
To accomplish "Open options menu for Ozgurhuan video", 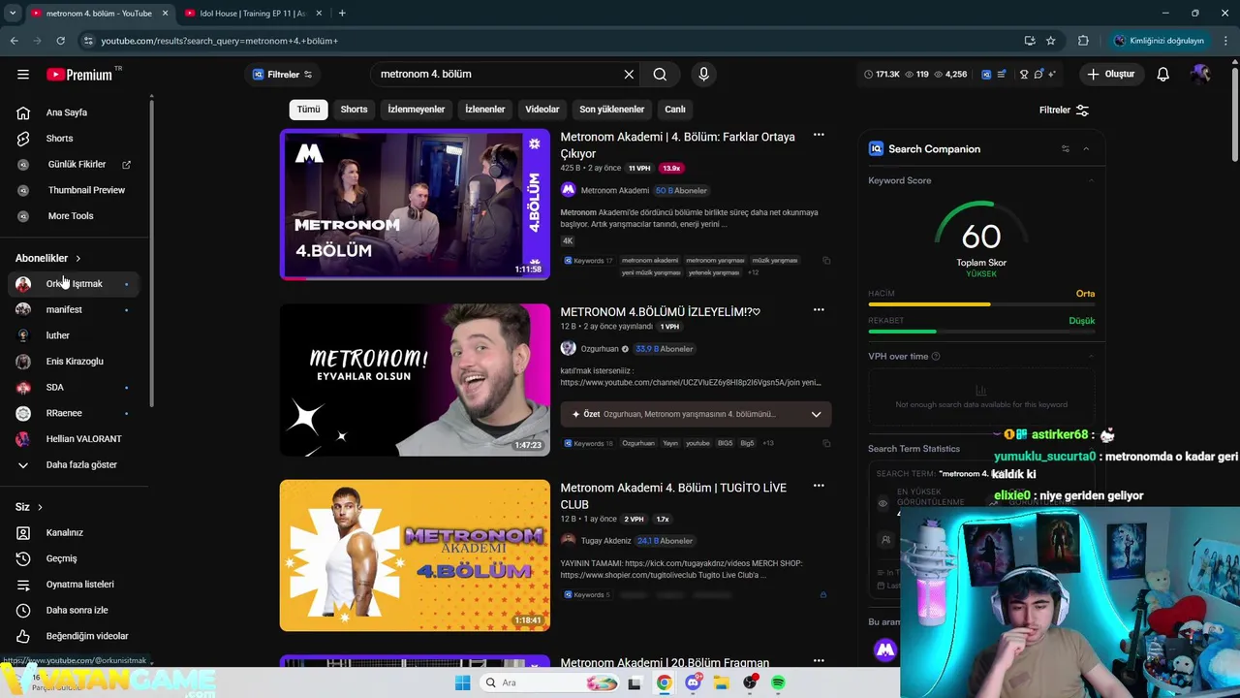I will point(819,310).
